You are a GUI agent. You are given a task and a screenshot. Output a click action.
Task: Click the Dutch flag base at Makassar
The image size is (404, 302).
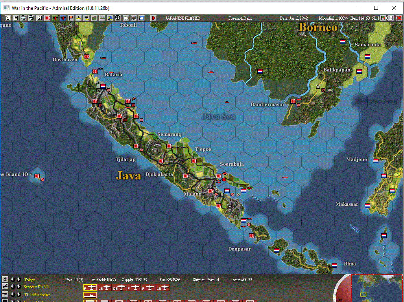coord(367,205)
